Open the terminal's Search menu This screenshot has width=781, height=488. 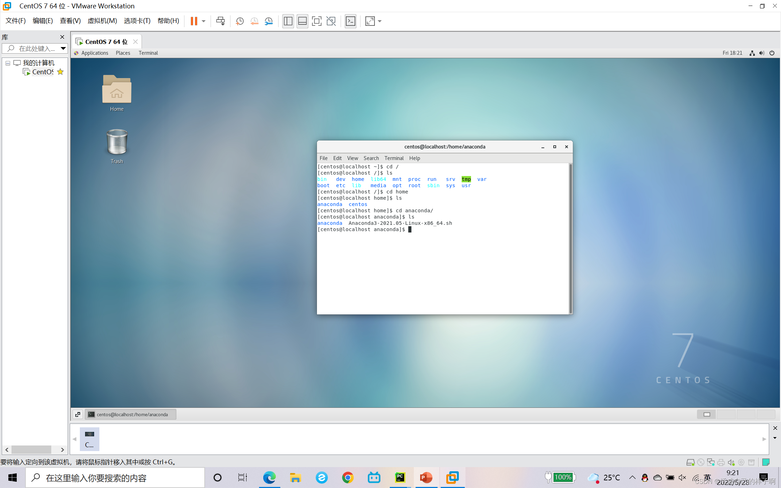[371, 158]
